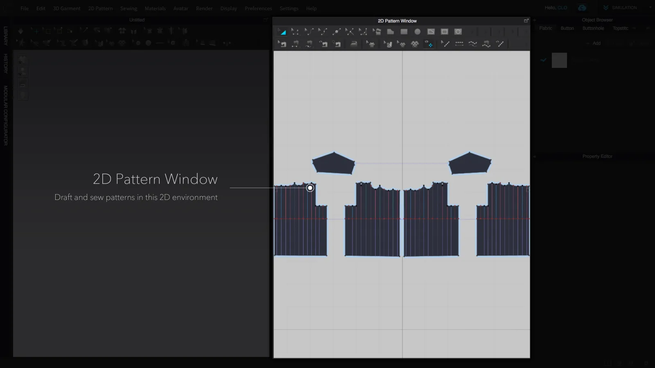Viewport: 655px width, 368px height.
Task: Select the Rectangle pattern creation tool
Action: pos(404,31)
